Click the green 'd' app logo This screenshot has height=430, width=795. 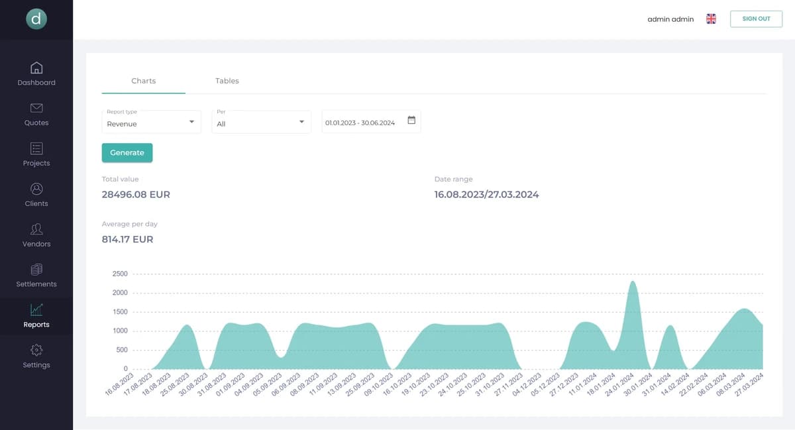coord(36,19)
